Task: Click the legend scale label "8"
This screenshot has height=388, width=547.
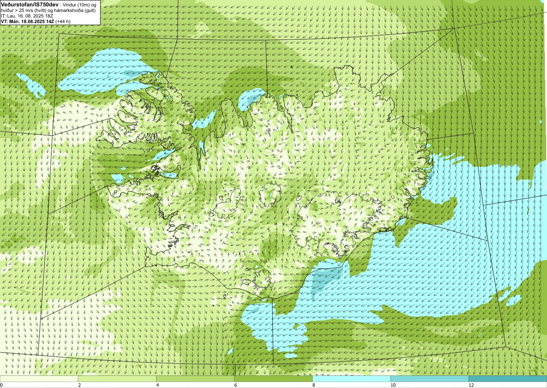Action: tap(314, 385)
